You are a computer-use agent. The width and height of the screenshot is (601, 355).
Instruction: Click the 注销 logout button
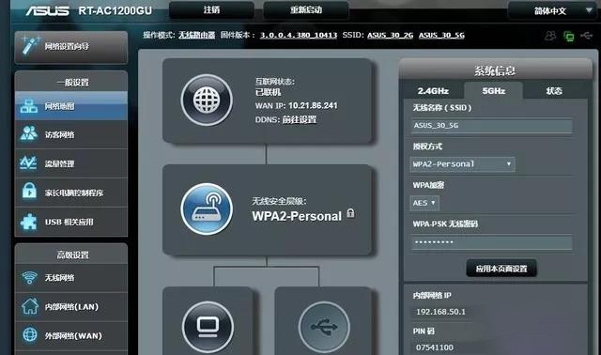[x=211, y=10]
